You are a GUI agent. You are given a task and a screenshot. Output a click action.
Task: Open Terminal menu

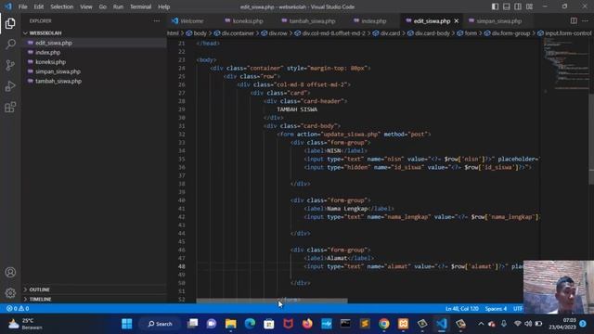(x=140, y=6)
